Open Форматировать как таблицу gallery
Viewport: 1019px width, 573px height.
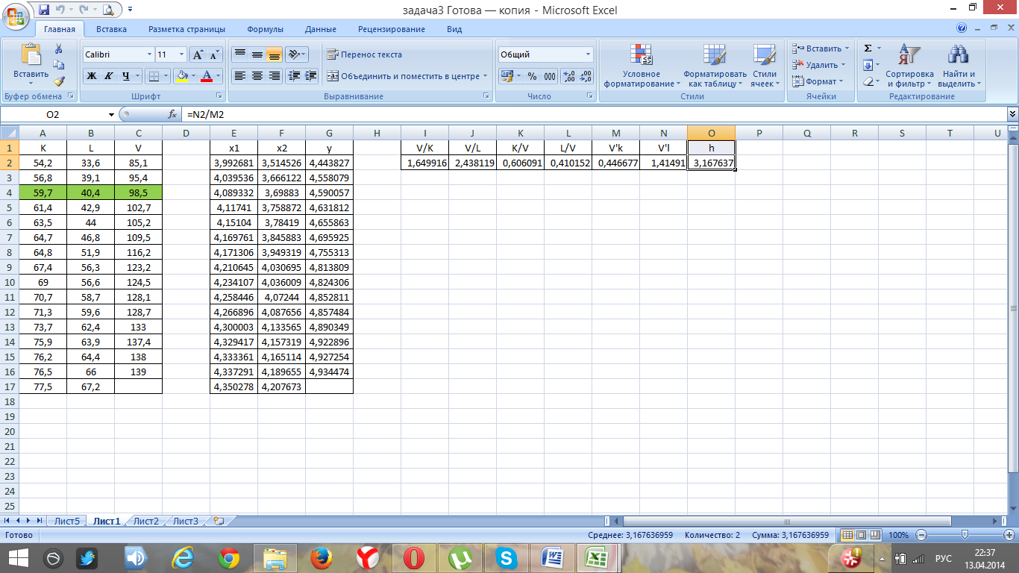pyautogui.click(x=715, y=66)
